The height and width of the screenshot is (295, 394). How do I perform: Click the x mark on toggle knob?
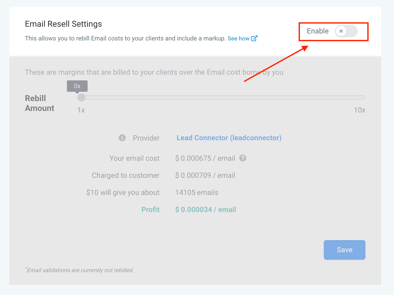tap(341, 31)
